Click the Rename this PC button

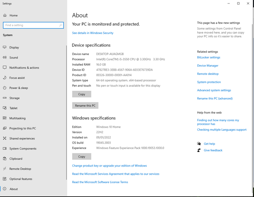[x=85, y=105]
